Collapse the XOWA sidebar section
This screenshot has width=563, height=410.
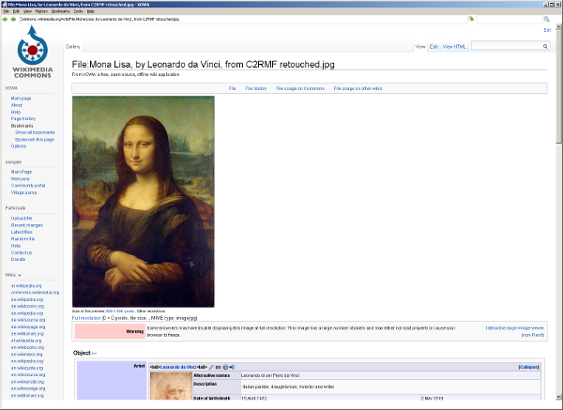pos(14,87)
